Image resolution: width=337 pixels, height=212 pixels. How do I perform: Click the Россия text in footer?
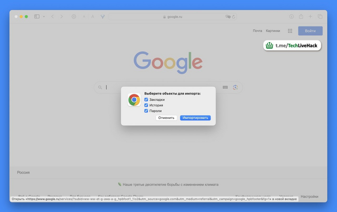click(x=23, y=172)
